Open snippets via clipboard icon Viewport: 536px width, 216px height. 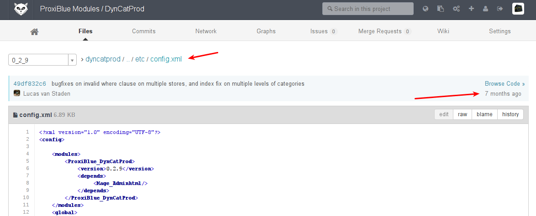[441, 9]
